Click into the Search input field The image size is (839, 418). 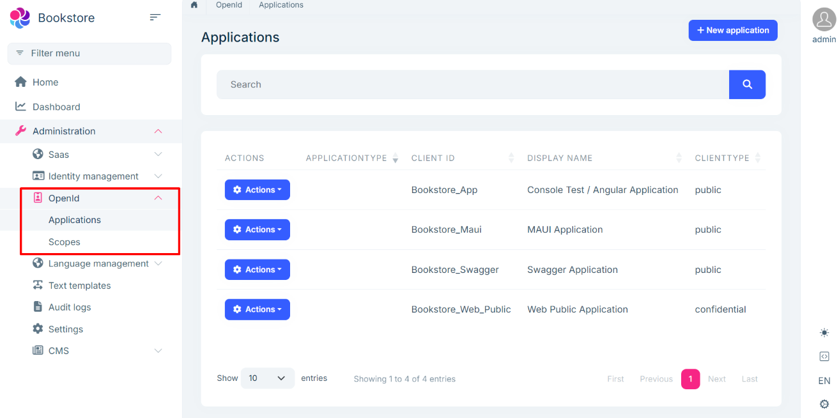[472, 84]
